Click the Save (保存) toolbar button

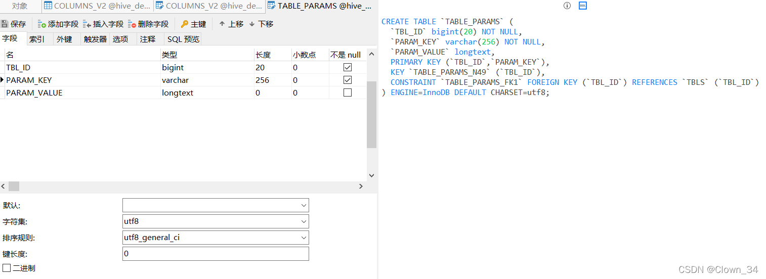14,24
